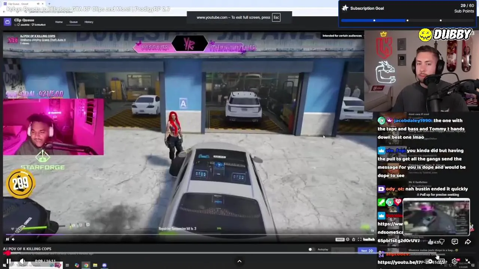Open the JakeMiki creator link

pyautogui.click(x=24, y=25)
